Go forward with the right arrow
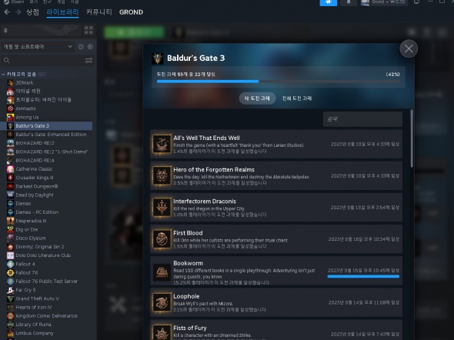 (x=18, y=12)
